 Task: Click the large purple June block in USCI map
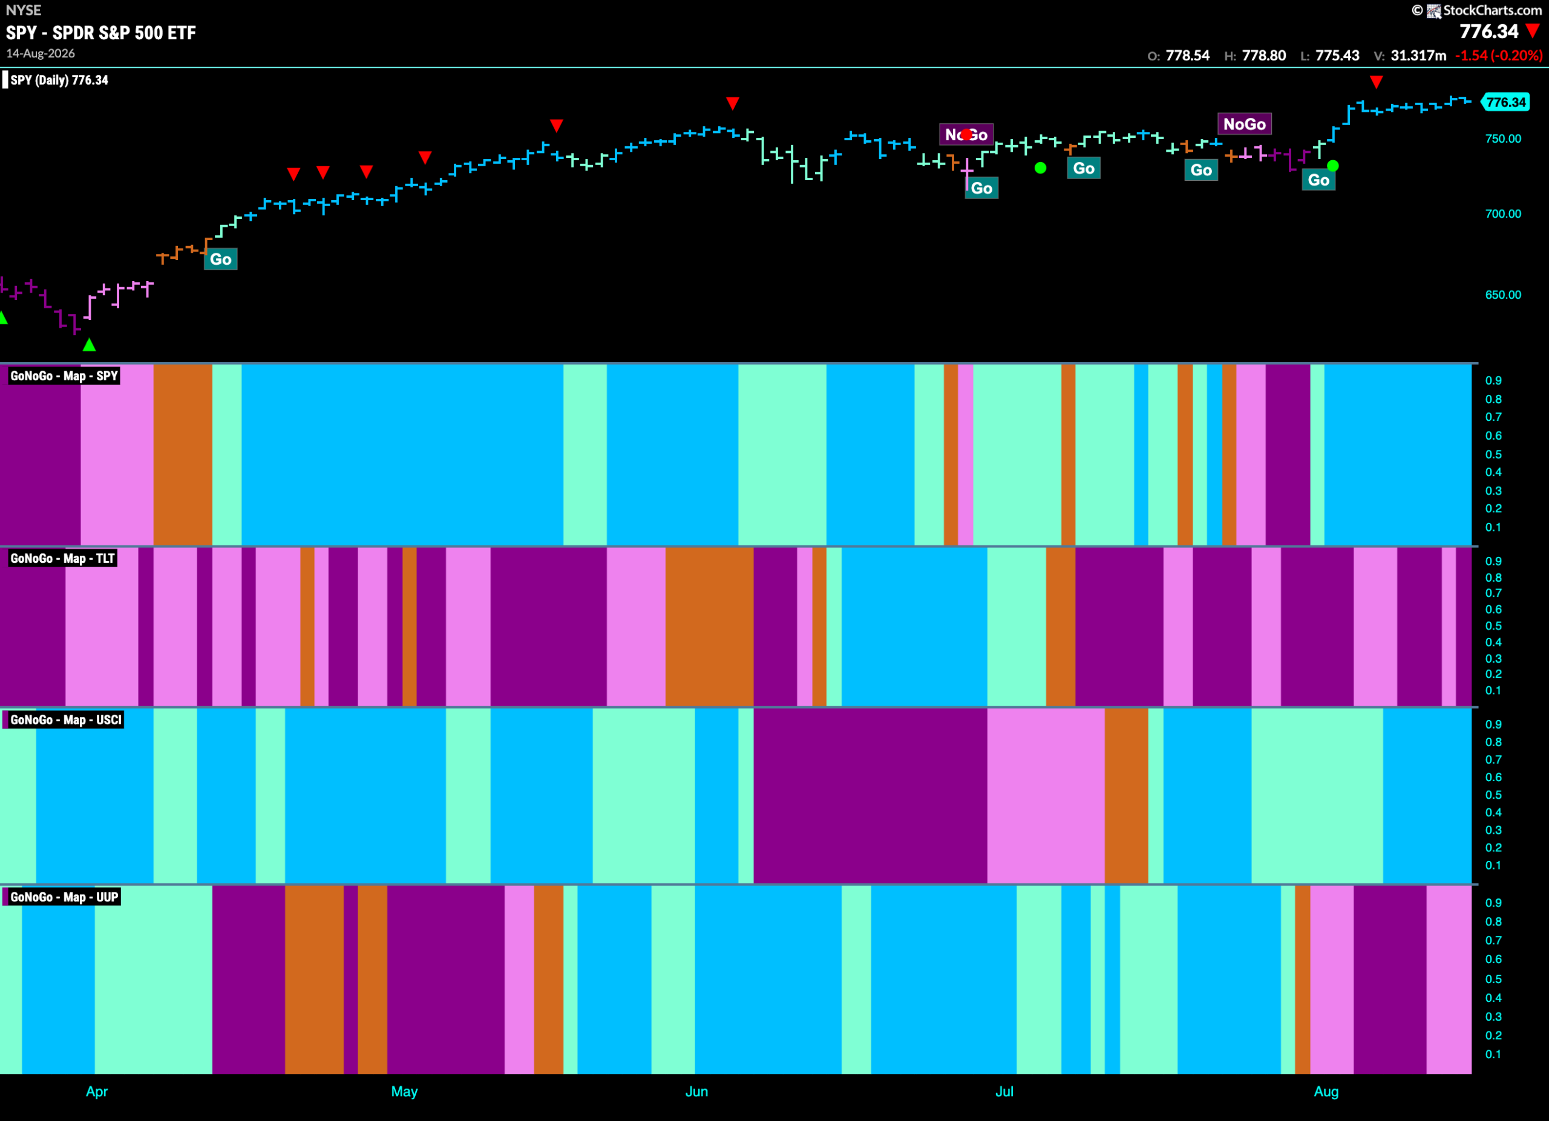870,796
